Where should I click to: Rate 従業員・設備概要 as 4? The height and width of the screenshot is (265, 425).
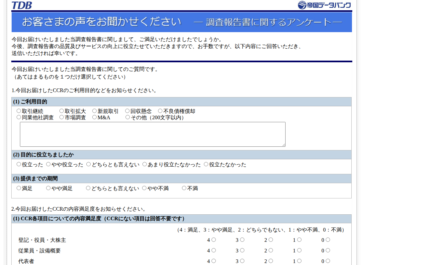click(213, 250)
